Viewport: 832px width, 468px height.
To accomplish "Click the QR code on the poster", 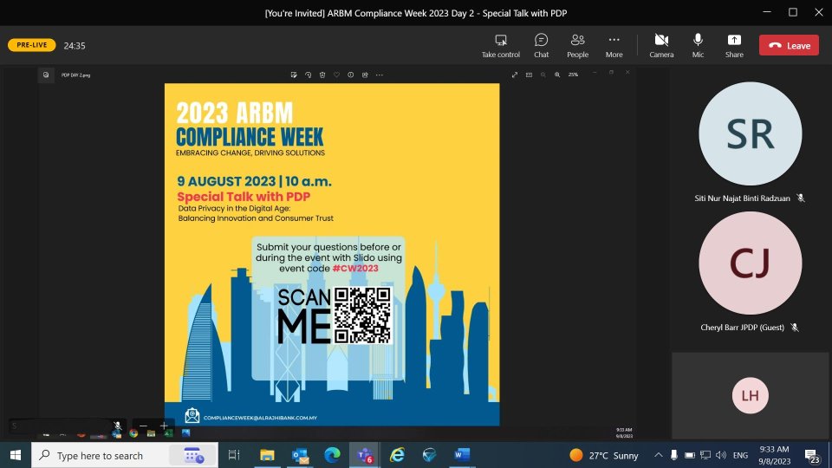I will click(x=362, y=315).
